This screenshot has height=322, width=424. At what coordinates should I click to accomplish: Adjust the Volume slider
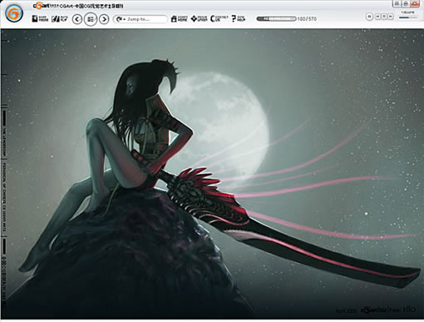(408, 17)
